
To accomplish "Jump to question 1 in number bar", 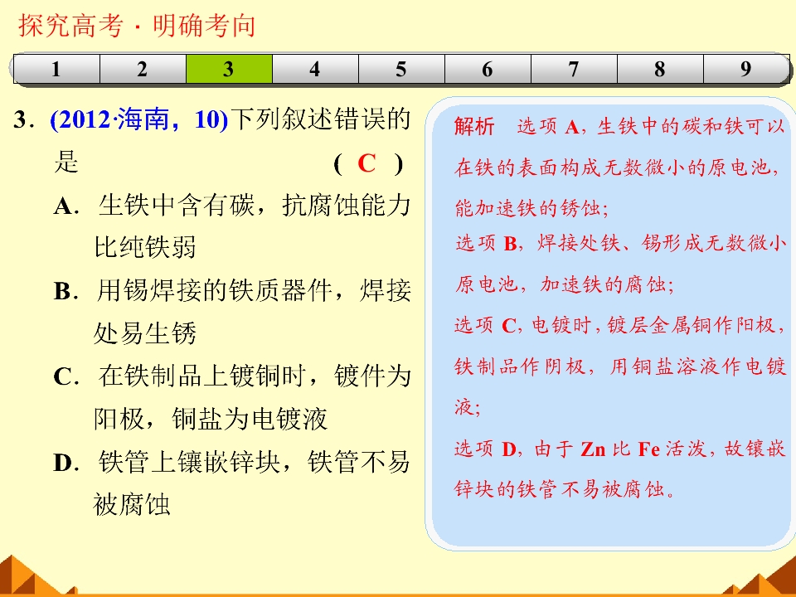I will pyautogui.click(x=56, y=69).
